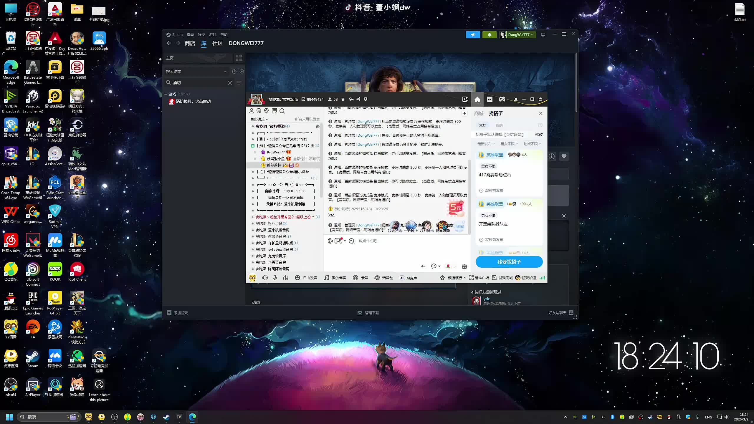This screenshot has width=754, height=424.
Task: Expand the 自由模式 mode dropdown
Action: pyautogui.click(x=259, y=119)
